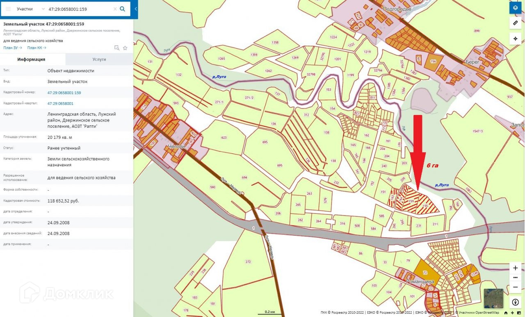Screen dimensions: 525x317
Task: Click the locate button below the ruler tool
Action: coord(515,39)
